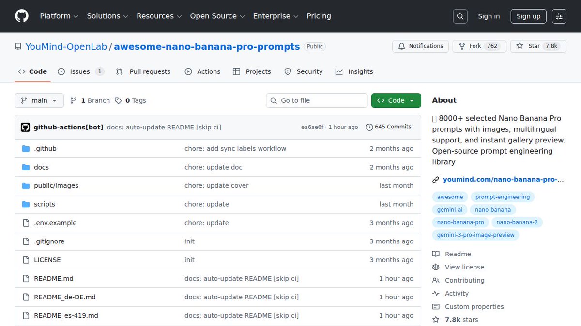Switch to the Insights tab

tap(354, 71)
